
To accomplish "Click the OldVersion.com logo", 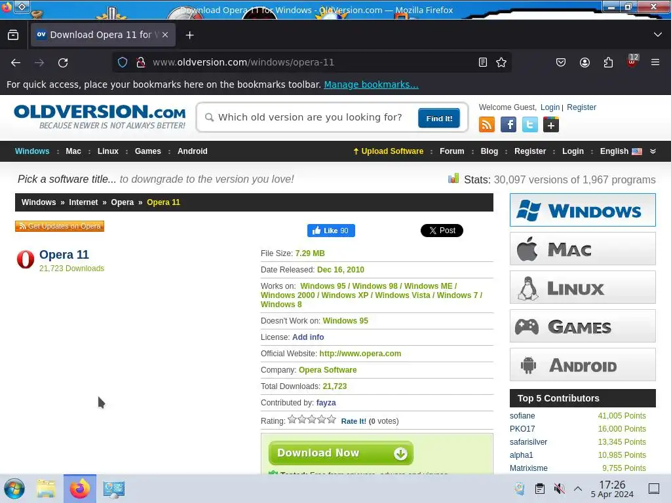I will (x=100, y=117).
